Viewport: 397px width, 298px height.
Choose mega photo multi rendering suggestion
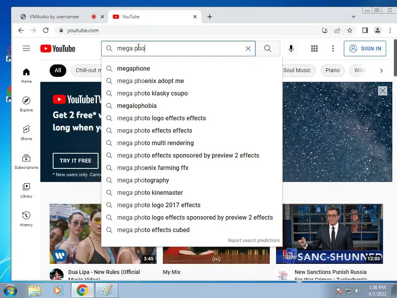click(x=192, y=143)
